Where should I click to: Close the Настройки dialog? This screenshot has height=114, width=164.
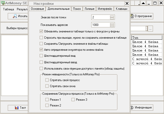tap(127, 4)
